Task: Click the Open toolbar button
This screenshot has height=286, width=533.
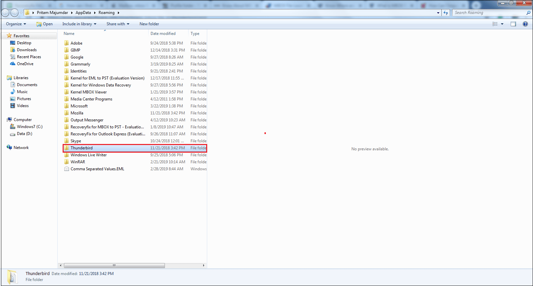Action: 45,24
